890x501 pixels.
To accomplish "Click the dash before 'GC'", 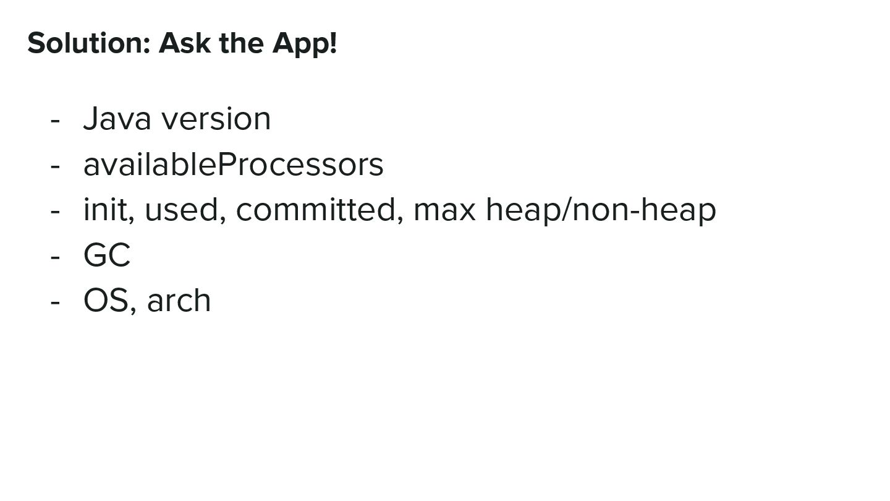I will [55, 256].
